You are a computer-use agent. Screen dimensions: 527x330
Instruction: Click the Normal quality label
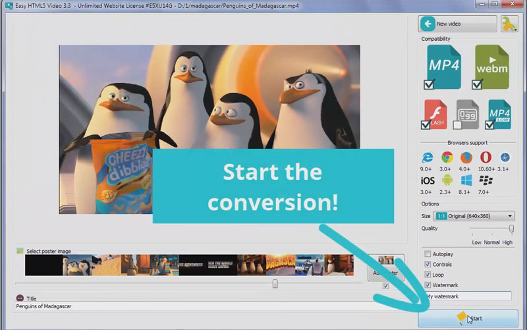pyautogui.click(x=491, y=242)
